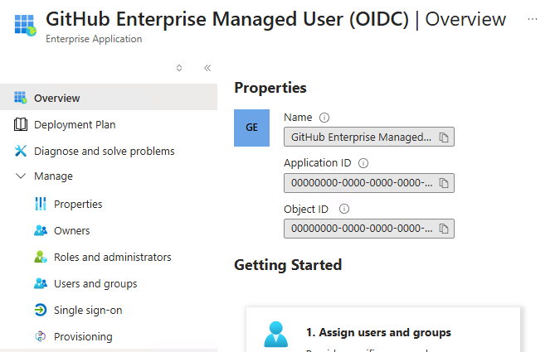The width and height of the screenshot is (555, 352).
Task: Show info tooltip for Name
Action: [324, 118]
